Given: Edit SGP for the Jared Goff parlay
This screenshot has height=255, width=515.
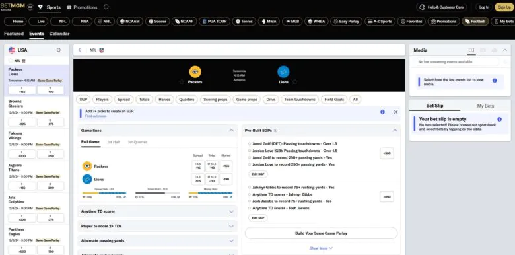Looking at the screenshot, I should (258, 174).
